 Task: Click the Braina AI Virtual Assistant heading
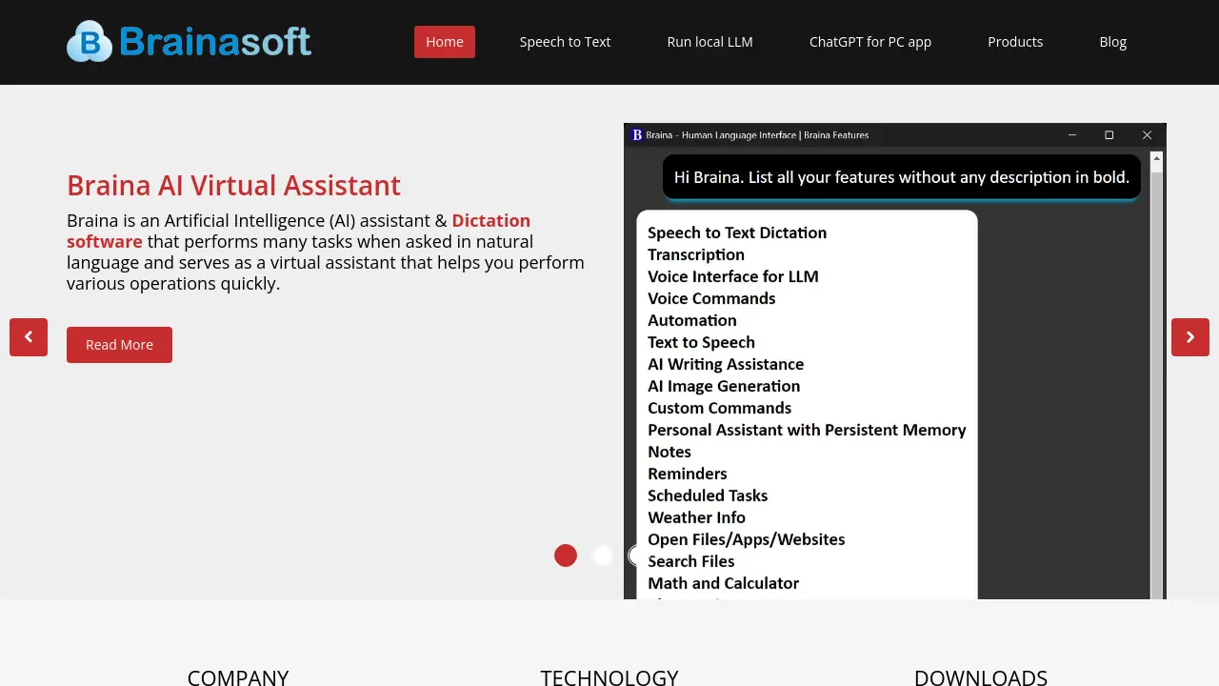pyautogui.click(x=233, y=185)
